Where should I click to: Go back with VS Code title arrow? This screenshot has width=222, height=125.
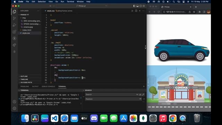[x=50, y=6]
